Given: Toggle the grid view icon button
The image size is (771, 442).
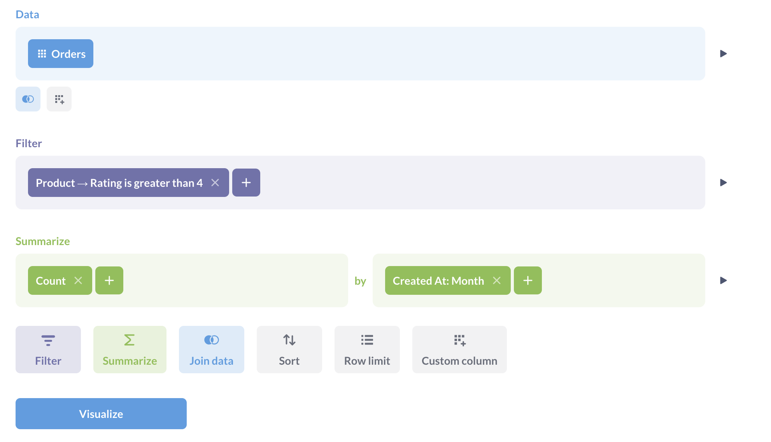Looking at the screenshot, I should tap(59, 99).
